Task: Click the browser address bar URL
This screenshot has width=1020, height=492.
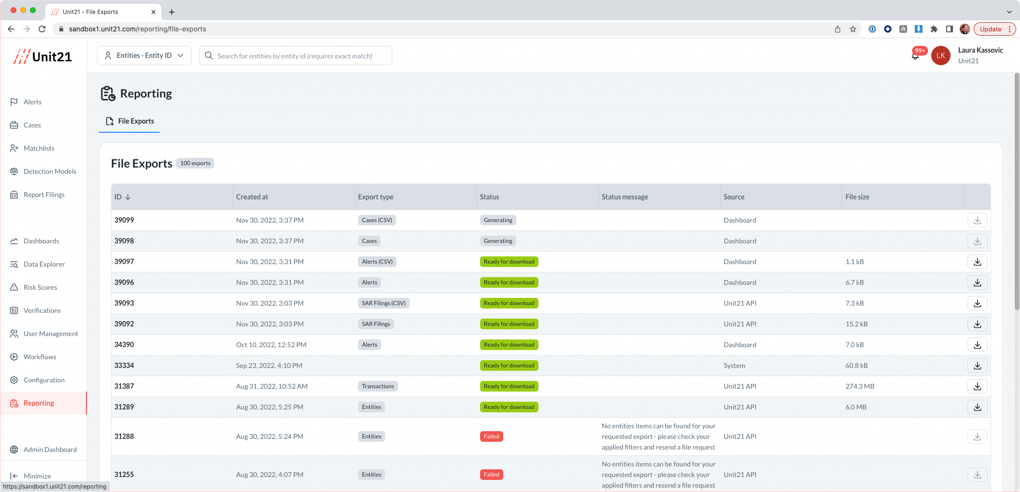Action: pos(138,29)
